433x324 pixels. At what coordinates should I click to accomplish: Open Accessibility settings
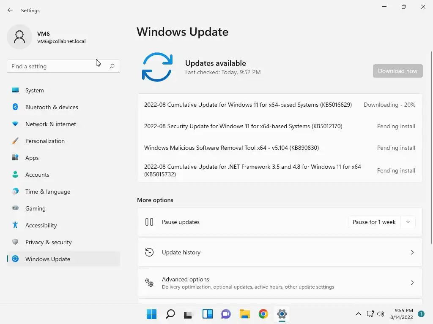[63, 225]
